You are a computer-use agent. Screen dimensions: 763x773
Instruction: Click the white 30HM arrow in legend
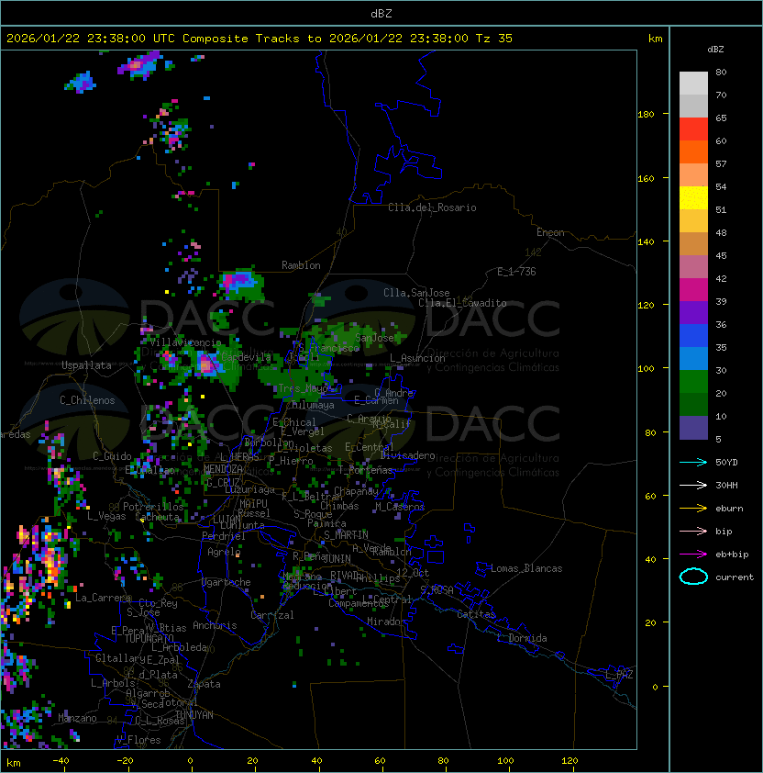coord(693,486)
